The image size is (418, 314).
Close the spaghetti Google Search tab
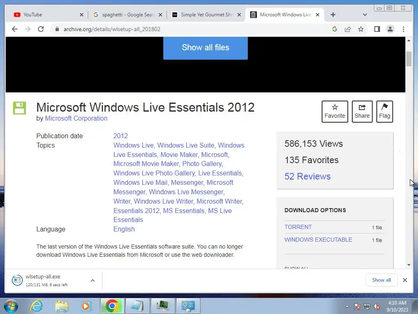point(160,15)
